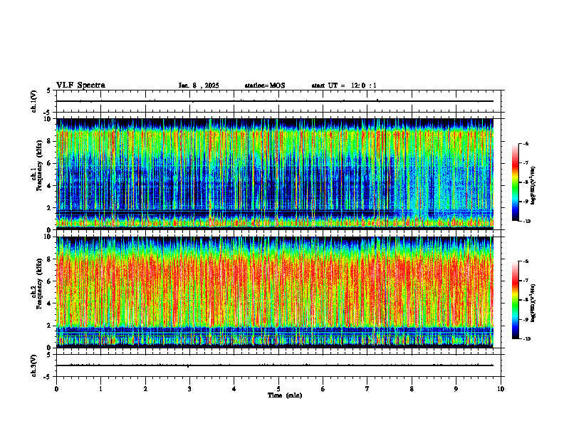Viewport: 564px width, 436px height.
Task: Click time axis tick label '6'
Action: pyautogui.click(x=323, y=389)
